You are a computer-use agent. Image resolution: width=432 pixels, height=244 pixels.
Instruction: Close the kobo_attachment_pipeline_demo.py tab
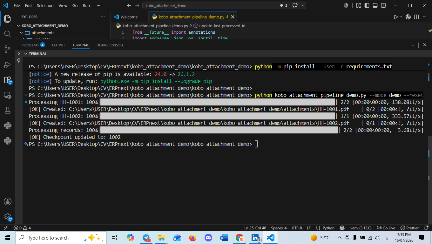coord(233,17)
